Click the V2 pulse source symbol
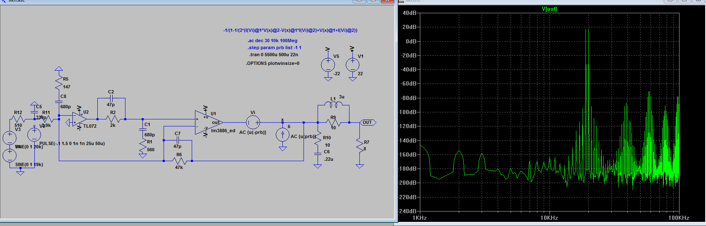The height and width of the screenshot is (226, 706). click(34, 134)
